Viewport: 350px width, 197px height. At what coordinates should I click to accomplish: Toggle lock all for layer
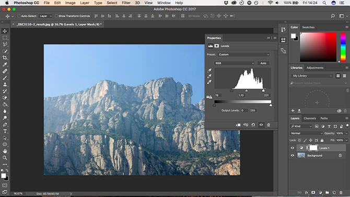click(x=322, y=140)
